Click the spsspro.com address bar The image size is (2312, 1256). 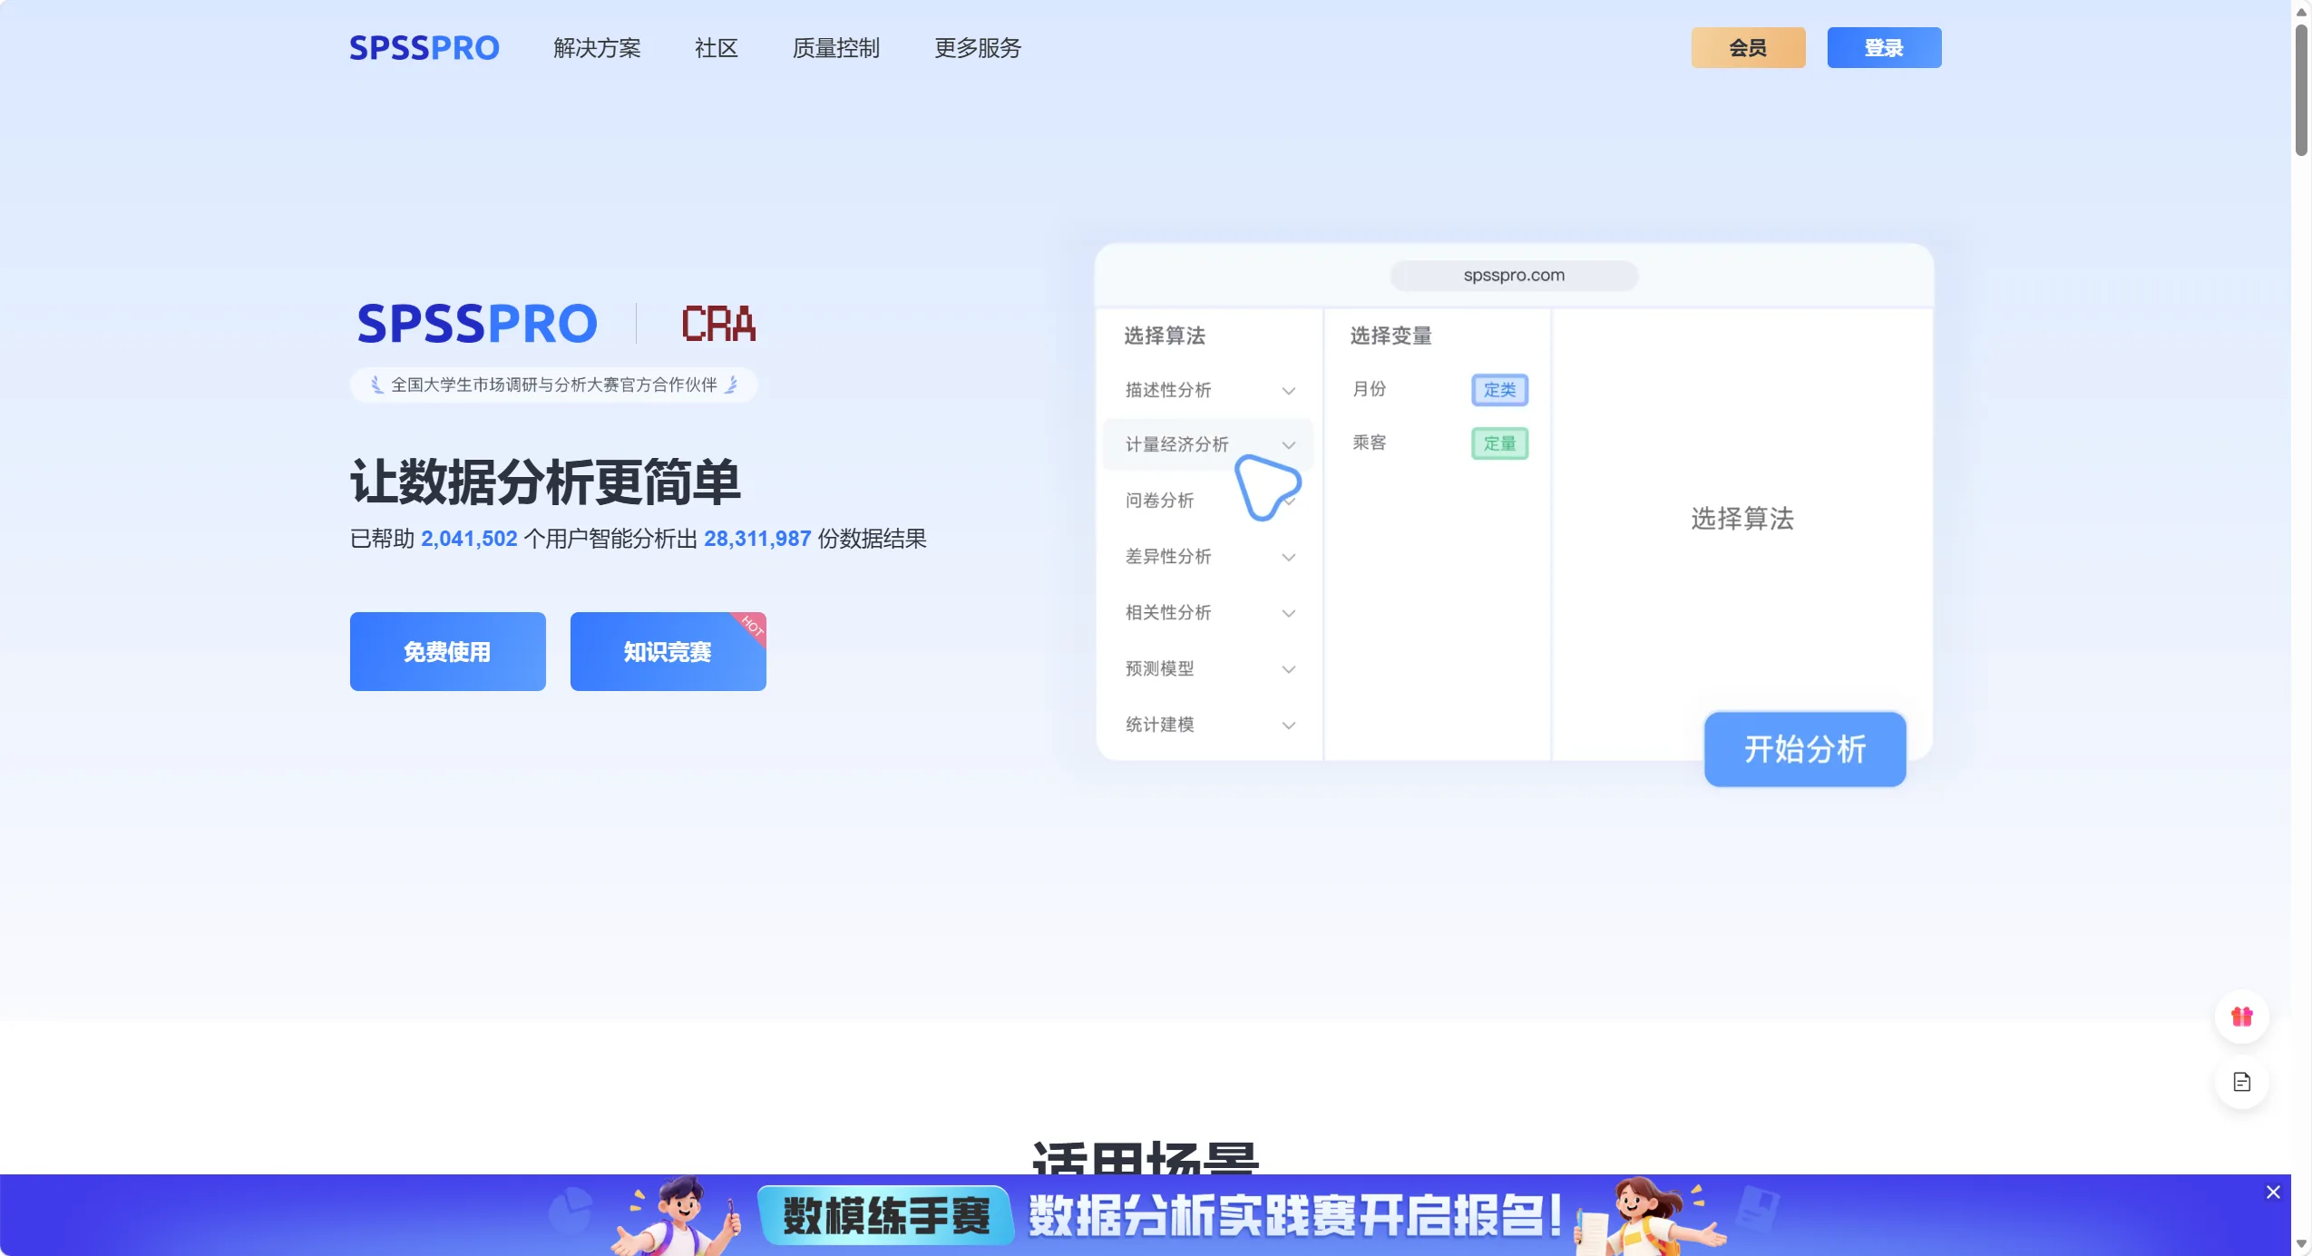[x=1514, y=276]
